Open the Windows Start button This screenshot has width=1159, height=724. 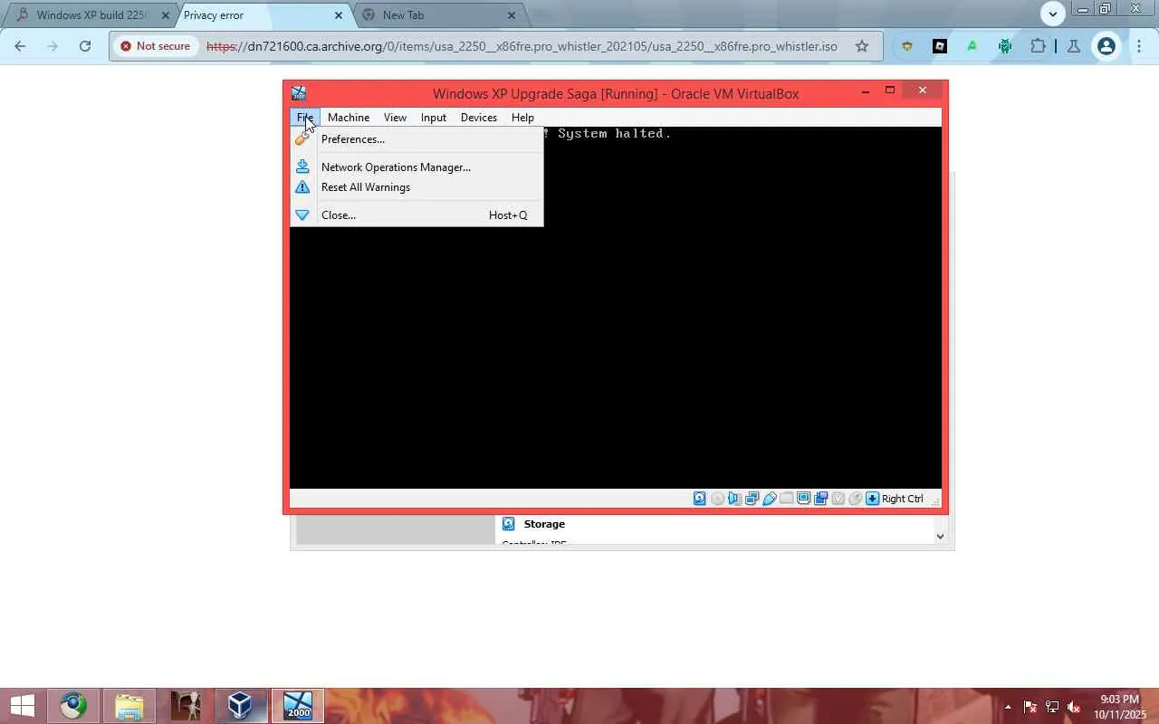pyautogui.click(x=22, y=706)
